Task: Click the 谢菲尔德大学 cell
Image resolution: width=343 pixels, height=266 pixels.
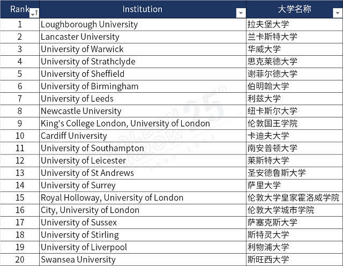Action: click(x=294, y=74)
